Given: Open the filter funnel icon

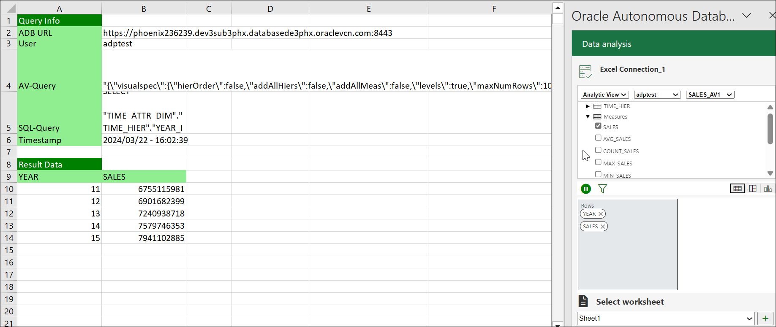Looking at the screenshot, I should [x=602, y=189].
